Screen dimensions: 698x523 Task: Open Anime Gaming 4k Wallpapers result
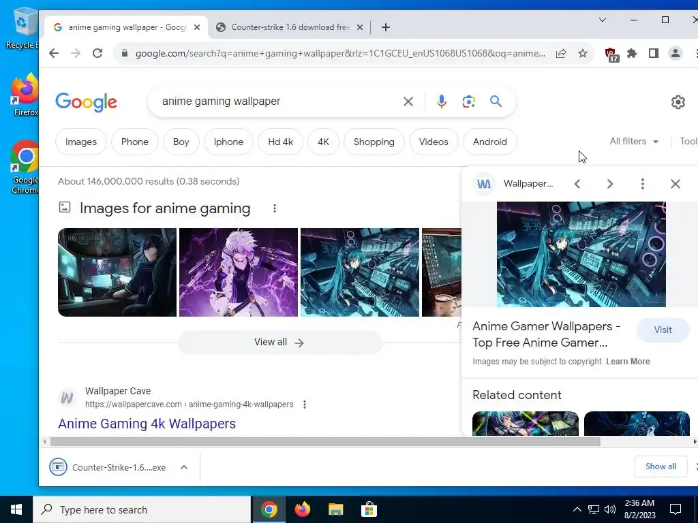(147, 424)
